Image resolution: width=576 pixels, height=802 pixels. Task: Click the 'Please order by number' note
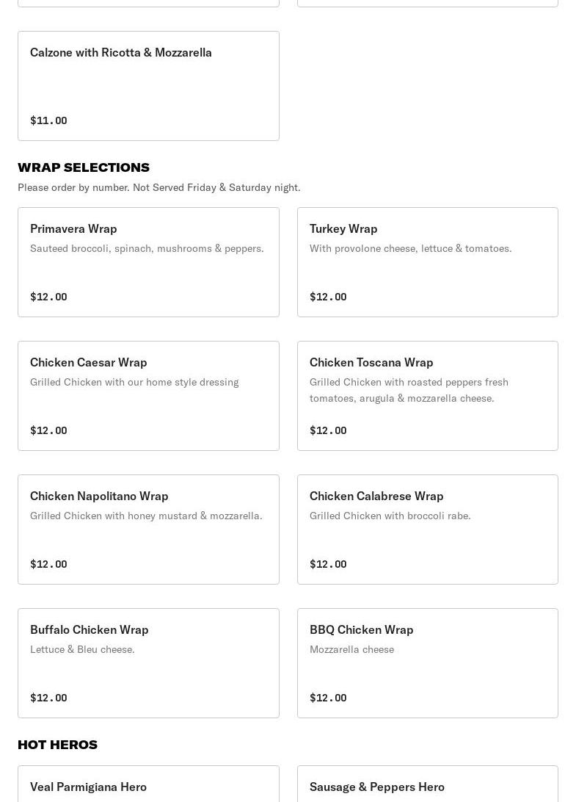click(x=159, y=187)
